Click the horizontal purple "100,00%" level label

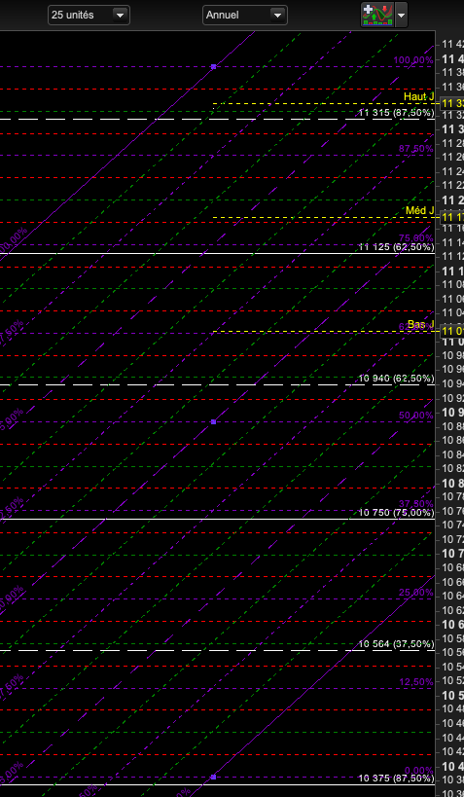tap(413, 60)
